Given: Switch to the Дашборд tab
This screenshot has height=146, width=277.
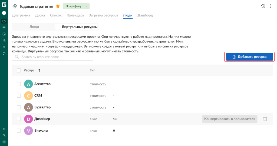Looking at the screenshot, I should click(145, 15).
